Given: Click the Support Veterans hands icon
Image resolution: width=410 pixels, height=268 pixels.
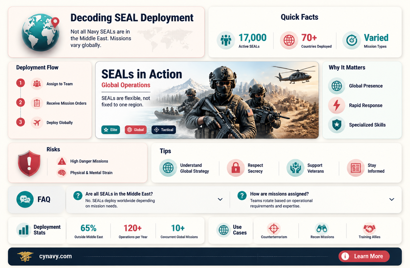Looking at the screenshot, I should coord(295,168).
